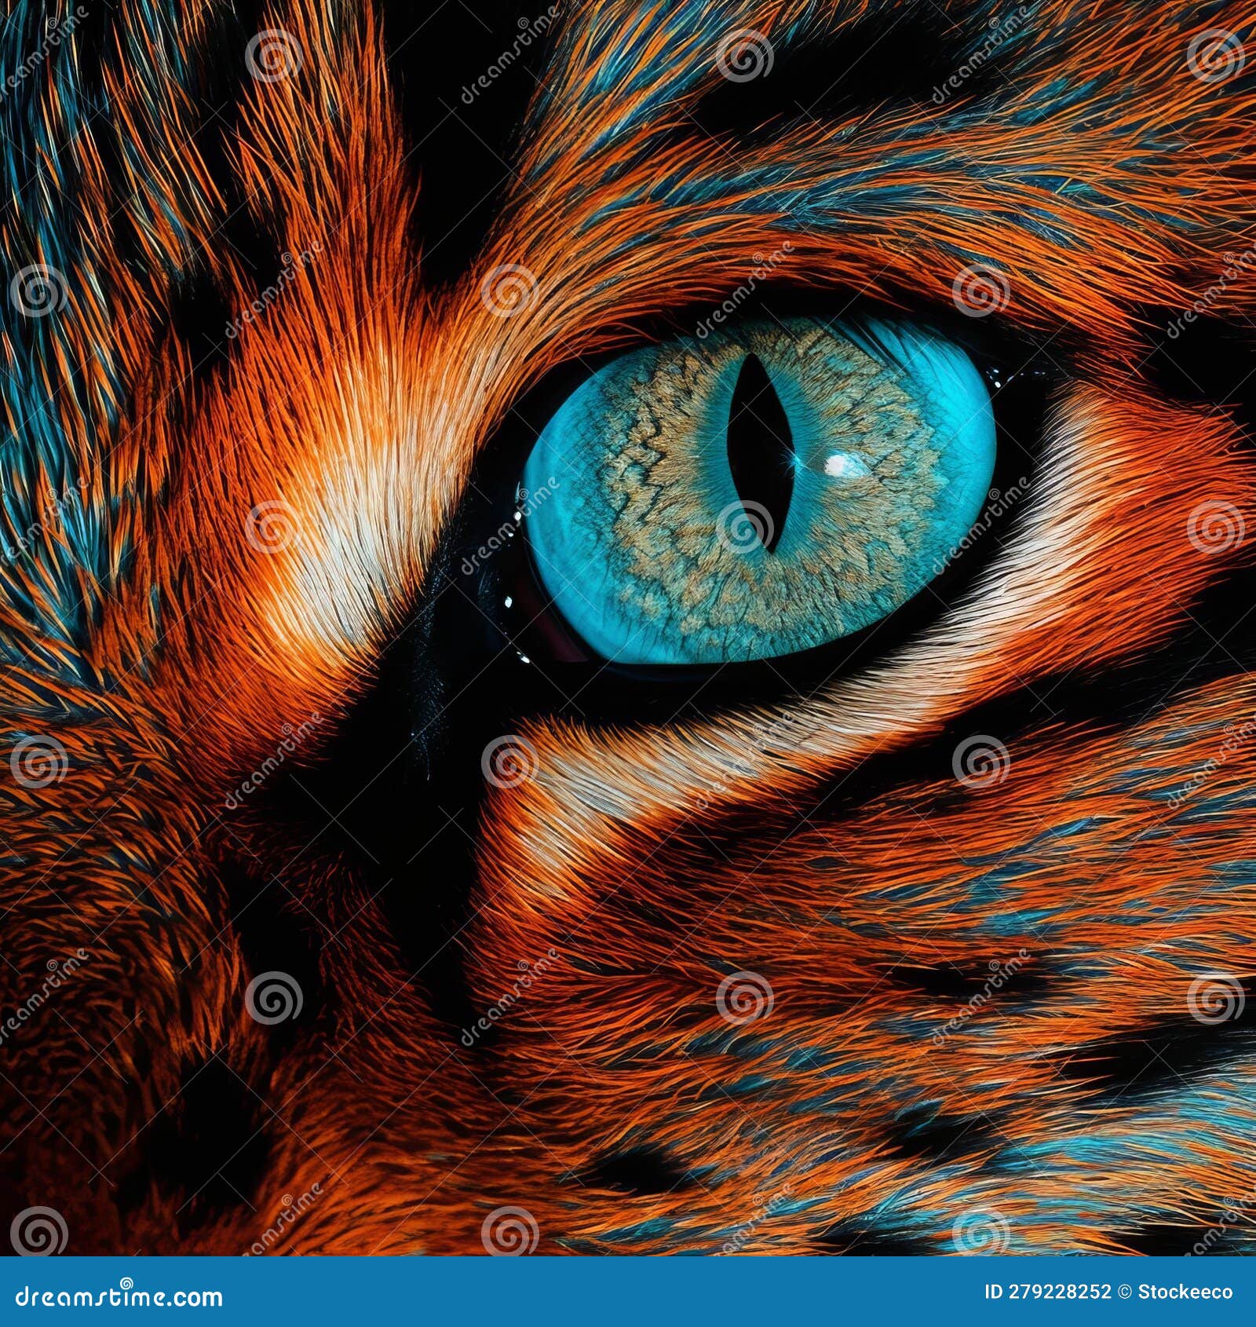Click the copyright symbol beside Stockeeco

(1124, 1292)
